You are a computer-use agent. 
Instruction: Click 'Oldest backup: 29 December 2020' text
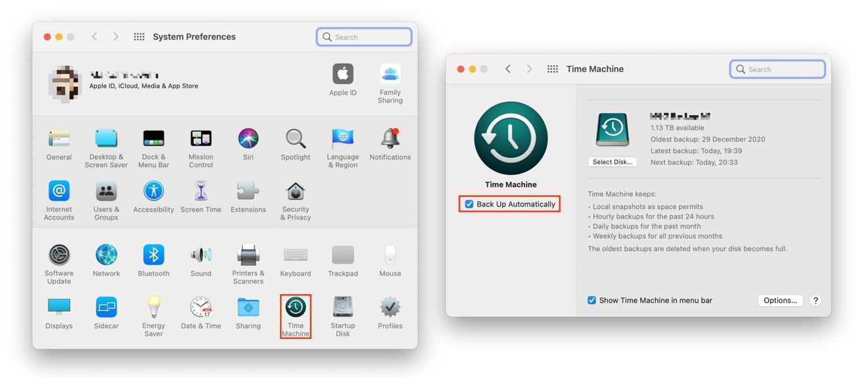[708, 139]
